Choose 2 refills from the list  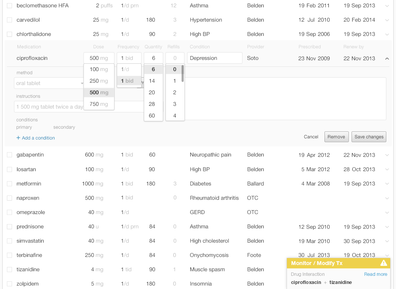tap(175, 92)
